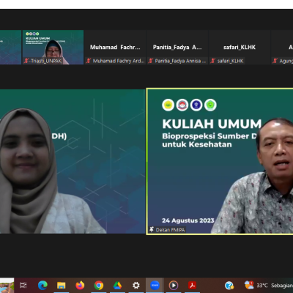Click muted mic icon beside Muhamad Fachry Ard...
Screen dimensions: 293x293
89,61
